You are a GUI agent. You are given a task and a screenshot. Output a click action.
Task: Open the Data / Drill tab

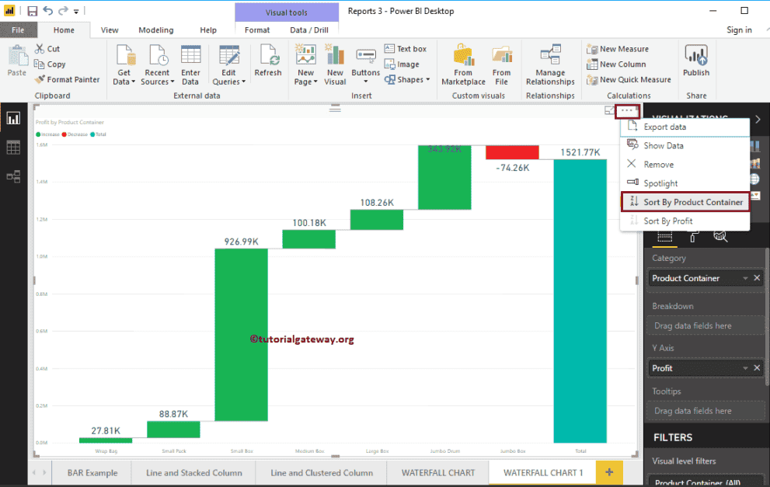tap(309, 30)
